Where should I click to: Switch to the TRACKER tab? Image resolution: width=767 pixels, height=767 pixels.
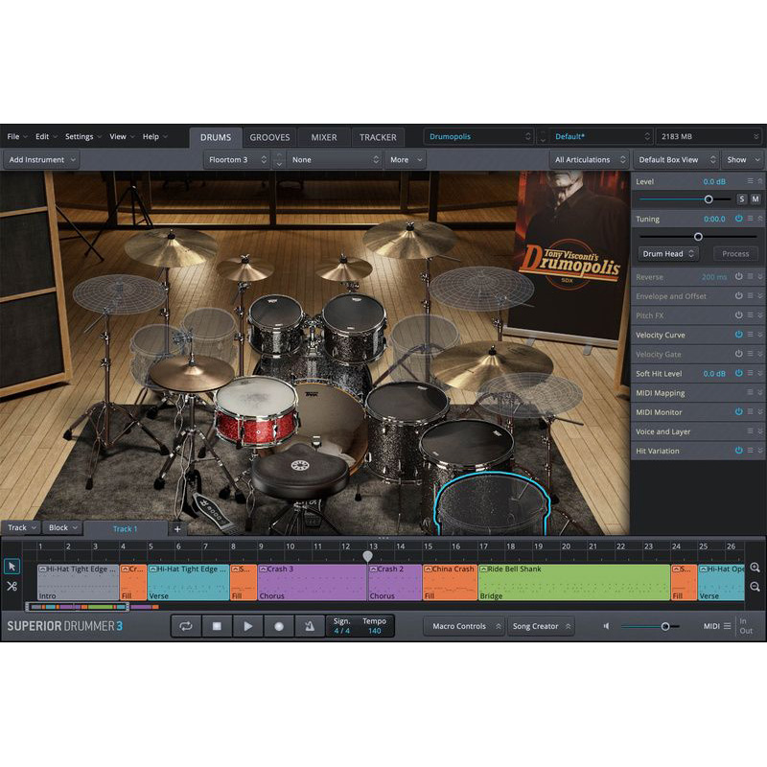pos(378,137)
